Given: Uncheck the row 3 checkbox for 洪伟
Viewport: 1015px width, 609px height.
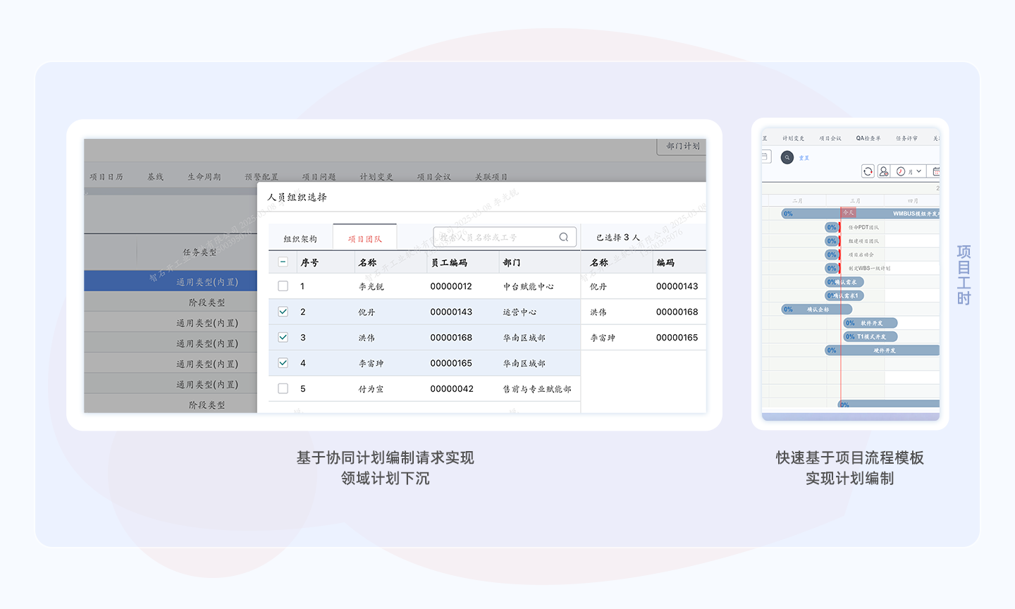Looking at the screenshot, I should click(x=283, y=338).
